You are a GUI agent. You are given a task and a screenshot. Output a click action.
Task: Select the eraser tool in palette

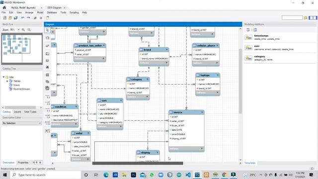(x=48, y=46)
